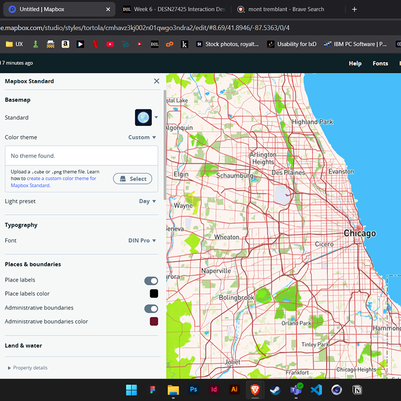Toggle the Place labels switch
Viewport: 401px width, 401px height.
(x=151, y=281)
